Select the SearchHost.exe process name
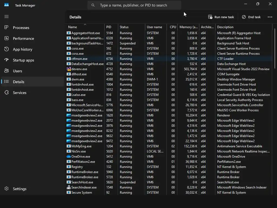This screenshot has height=208, width=277. pos(82,182)
